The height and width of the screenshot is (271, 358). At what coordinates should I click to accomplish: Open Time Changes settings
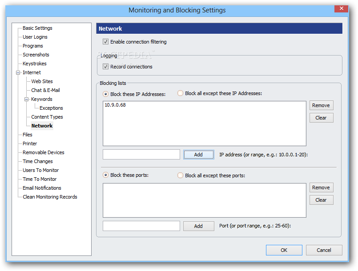(x=38, y=162)
